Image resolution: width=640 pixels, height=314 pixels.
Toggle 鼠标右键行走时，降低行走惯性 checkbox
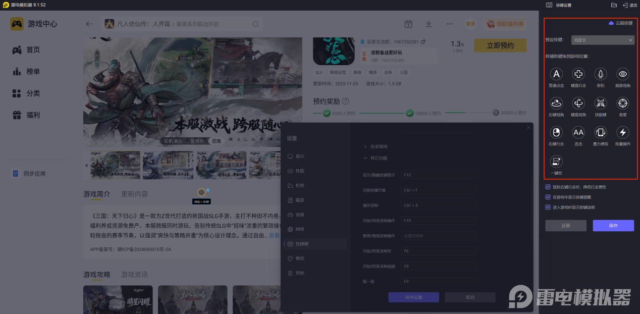(x=548, y=187)
